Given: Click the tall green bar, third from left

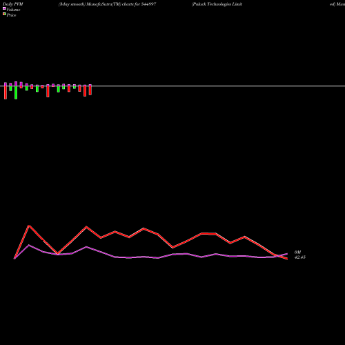Looking at the screenshot, I should (x=16, y=92).
